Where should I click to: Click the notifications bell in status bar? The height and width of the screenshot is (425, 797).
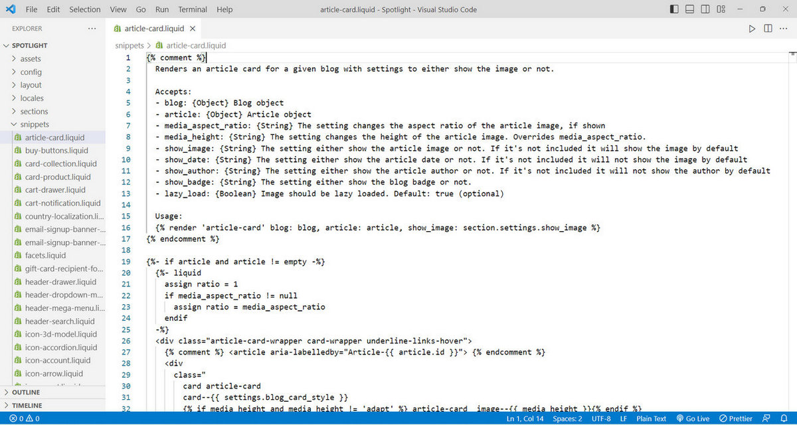coord(784,418)
